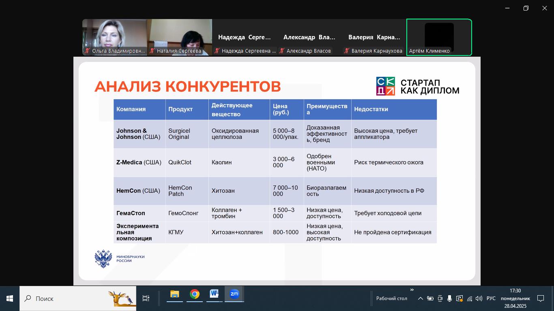Click the microphone-in-use tray icon
Screen dimensions: 554x311
point(449,298)
